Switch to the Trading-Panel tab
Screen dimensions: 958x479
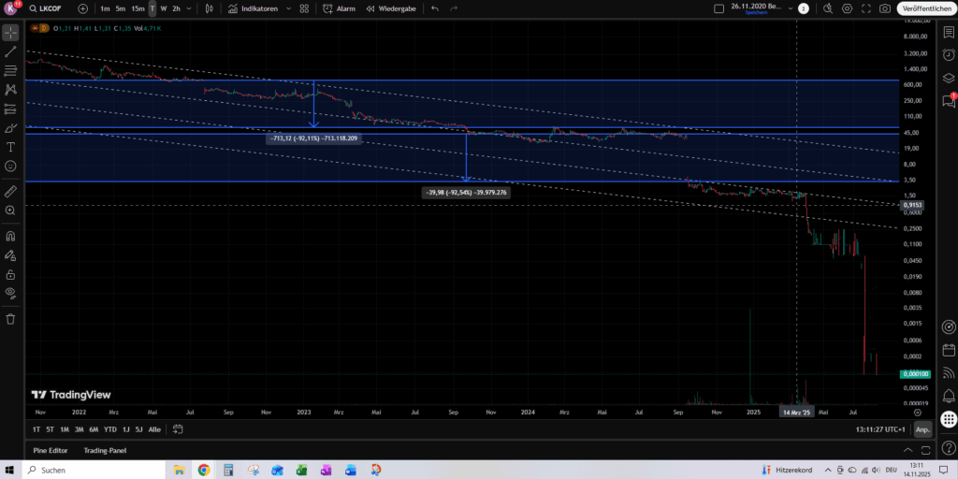coord(106,450)
